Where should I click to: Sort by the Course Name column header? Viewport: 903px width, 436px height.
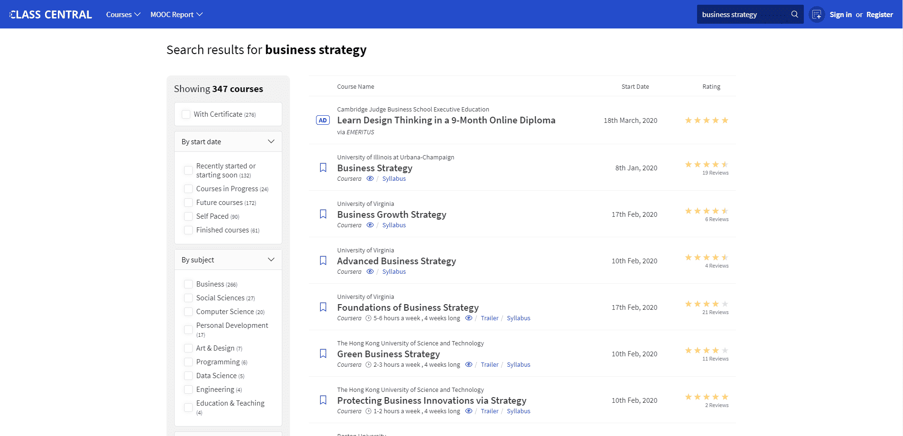coord(355,87)
